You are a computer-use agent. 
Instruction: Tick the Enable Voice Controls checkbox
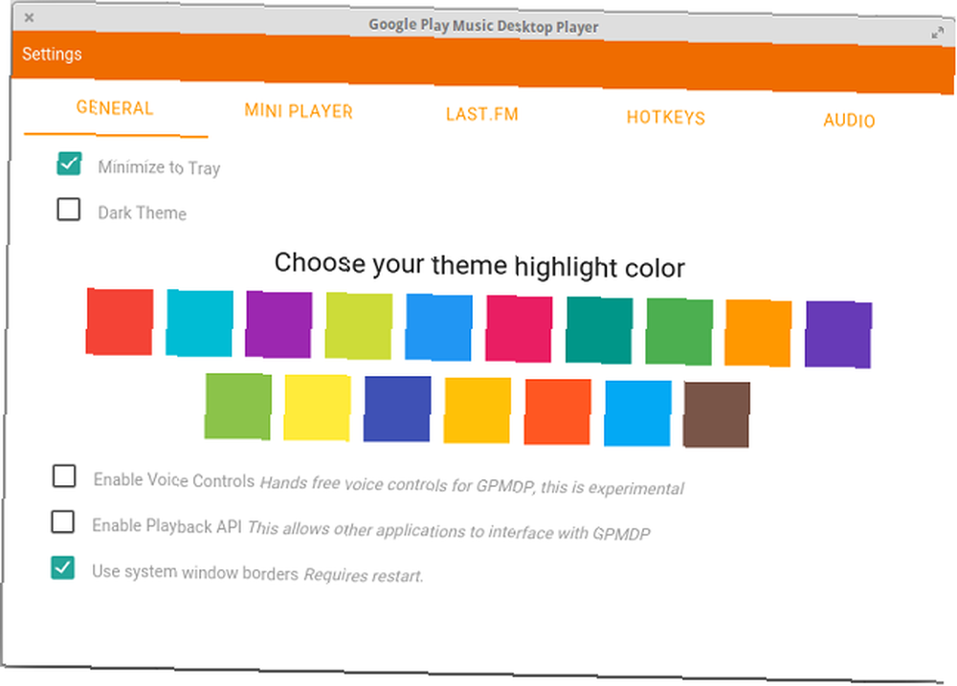tap(64, 476)
